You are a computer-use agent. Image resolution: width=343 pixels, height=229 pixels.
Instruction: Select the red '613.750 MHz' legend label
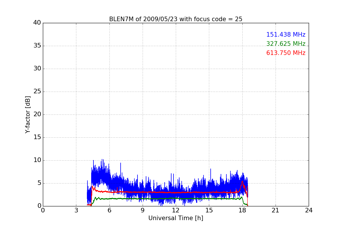click(286, 53)
